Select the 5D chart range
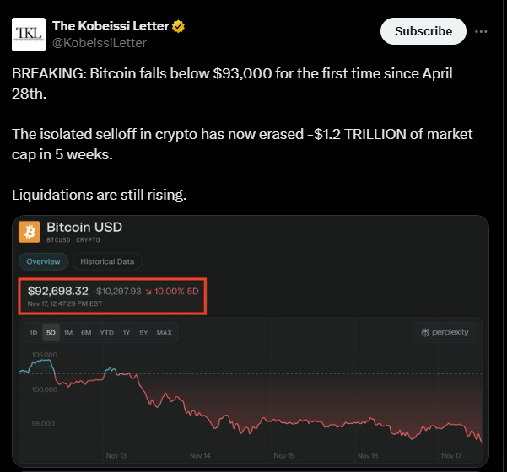This screenshot has width=507, height=472. 51,333
